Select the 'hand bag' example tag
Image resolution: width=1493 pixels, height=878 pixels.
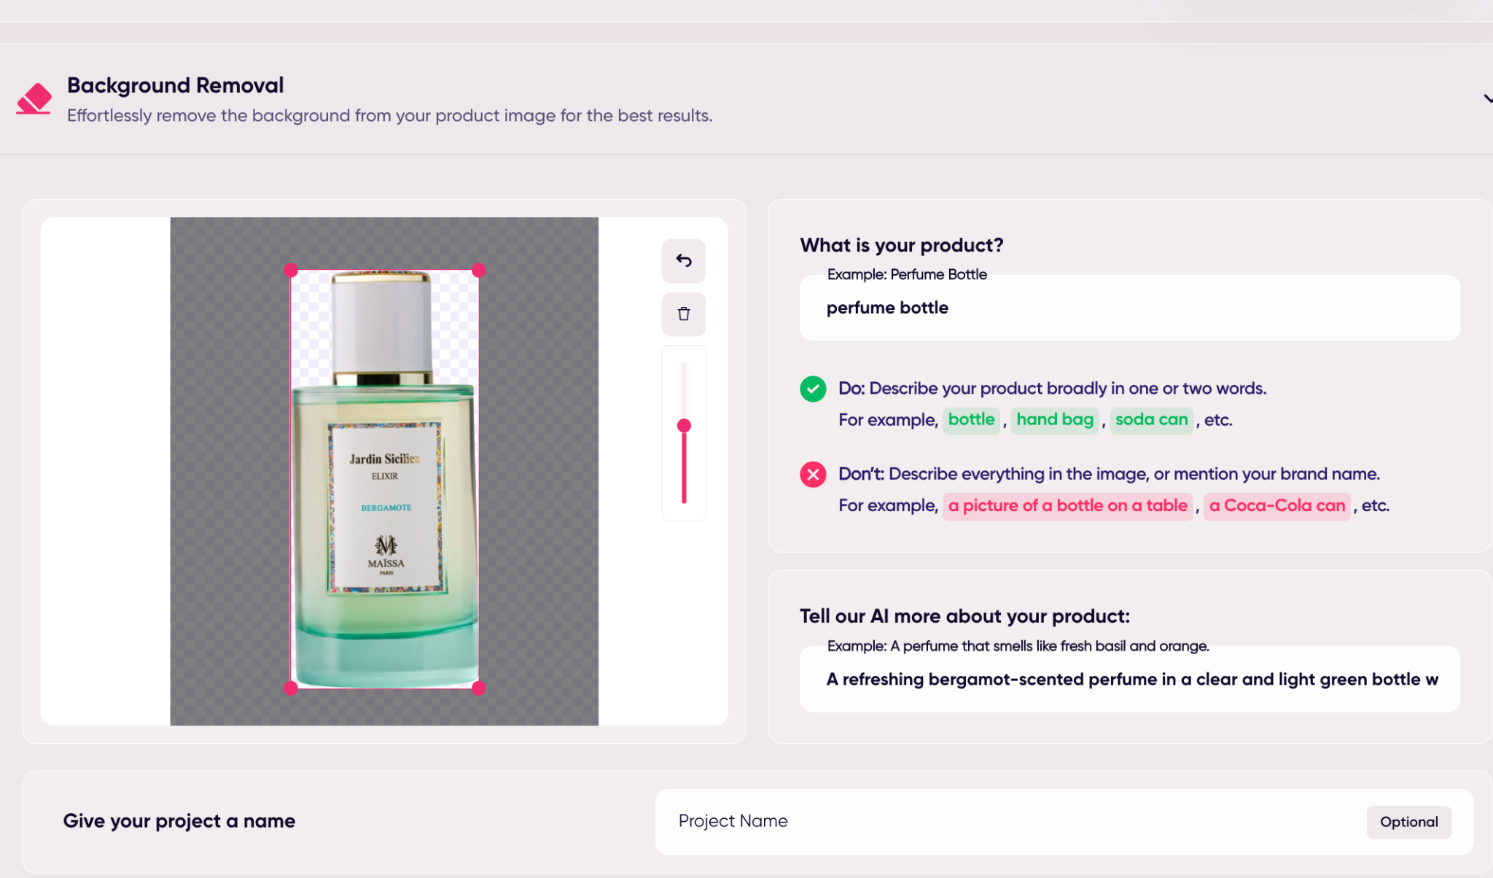(x=1055, y=420)
